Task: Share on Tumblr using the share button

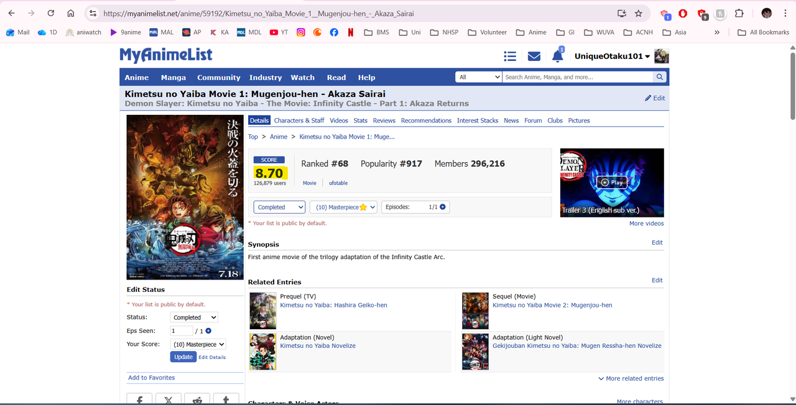Action: pos(226,399)
